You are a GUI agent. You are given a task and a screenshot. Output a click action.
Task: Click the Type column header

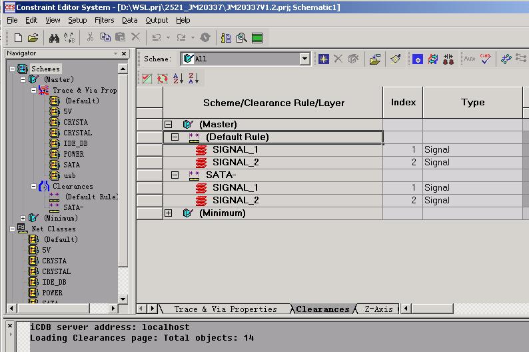(x=472, y=102)
